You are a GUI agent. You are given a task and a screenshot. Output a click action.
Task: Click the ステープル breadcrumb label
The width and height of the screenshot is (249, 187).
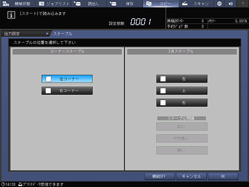point(63,34)
